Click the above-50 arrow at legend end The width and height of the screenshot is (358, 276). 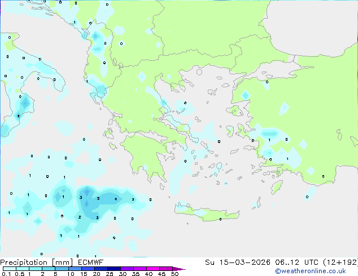tap(179, 269)
